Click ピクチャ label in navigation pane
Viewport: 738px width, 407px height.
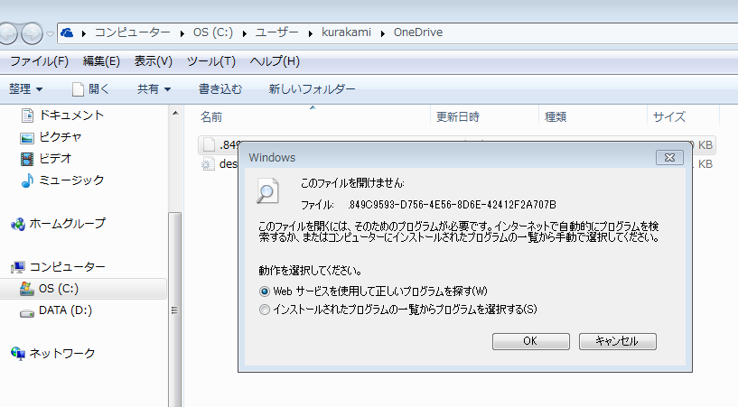(x=61, y=137)
